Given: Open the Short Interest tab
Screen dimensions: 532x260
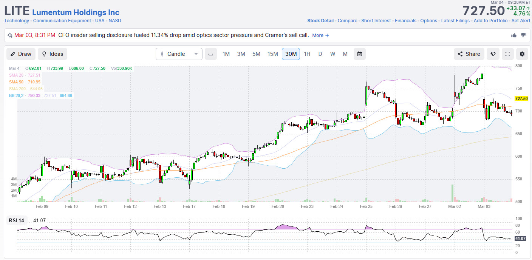Looking at the screenshot, I should pos(376,21).
